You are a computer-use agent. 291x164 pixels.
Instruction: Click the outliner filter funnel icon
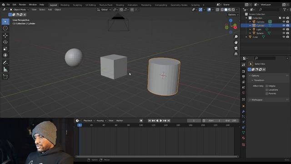coord(285,10)
